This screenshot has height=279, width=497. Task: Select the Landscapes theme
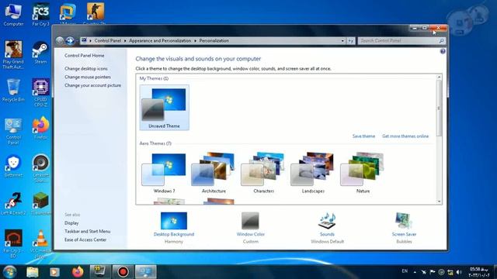(313, 173)
